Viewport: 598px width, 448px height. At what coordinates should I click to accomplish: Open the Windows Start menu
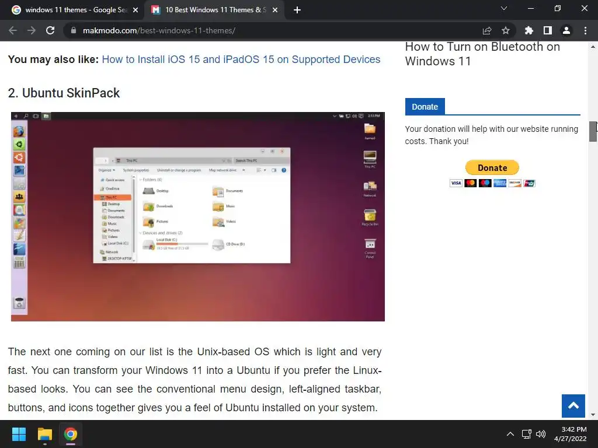click(x=19, y=434)
